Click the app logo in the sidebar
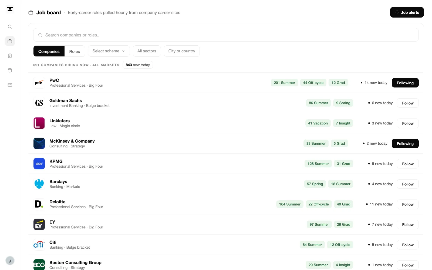 tap(10, 9)
